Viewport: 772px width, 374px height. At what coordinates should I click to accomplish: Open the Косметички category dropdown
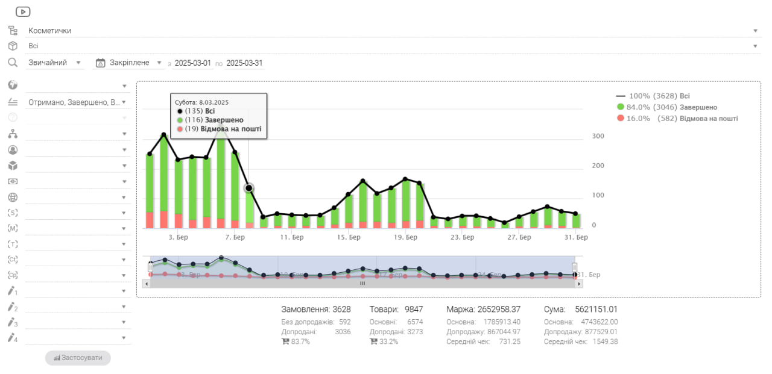click(393, 31)
